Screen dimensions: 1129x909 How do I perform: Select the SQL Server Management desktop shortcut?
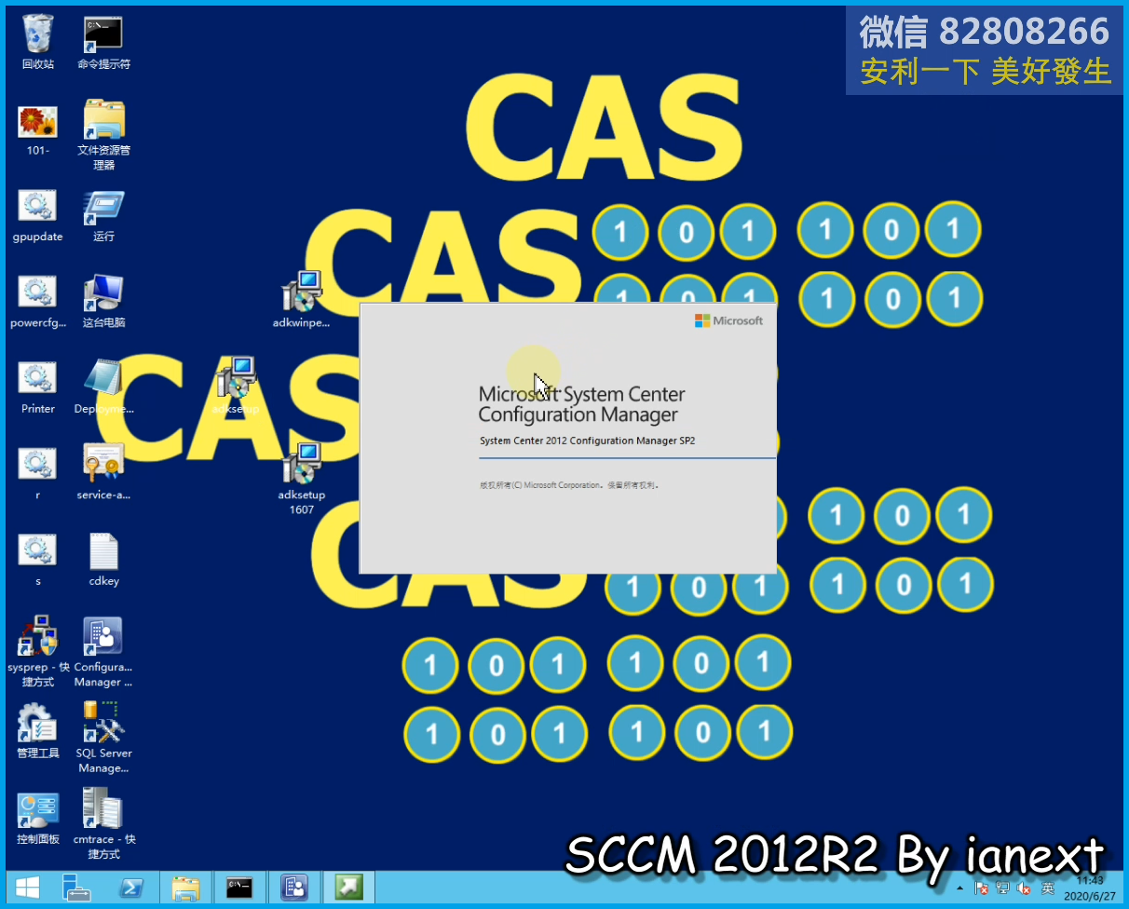[103, 738]
